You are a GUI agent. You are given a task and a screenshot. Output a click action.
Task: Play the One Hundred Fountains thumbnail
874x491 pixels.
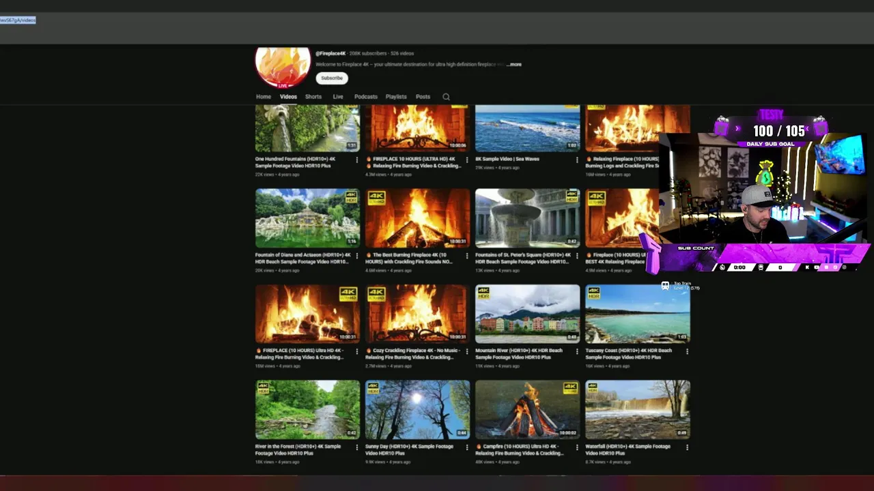click(307, 128)
